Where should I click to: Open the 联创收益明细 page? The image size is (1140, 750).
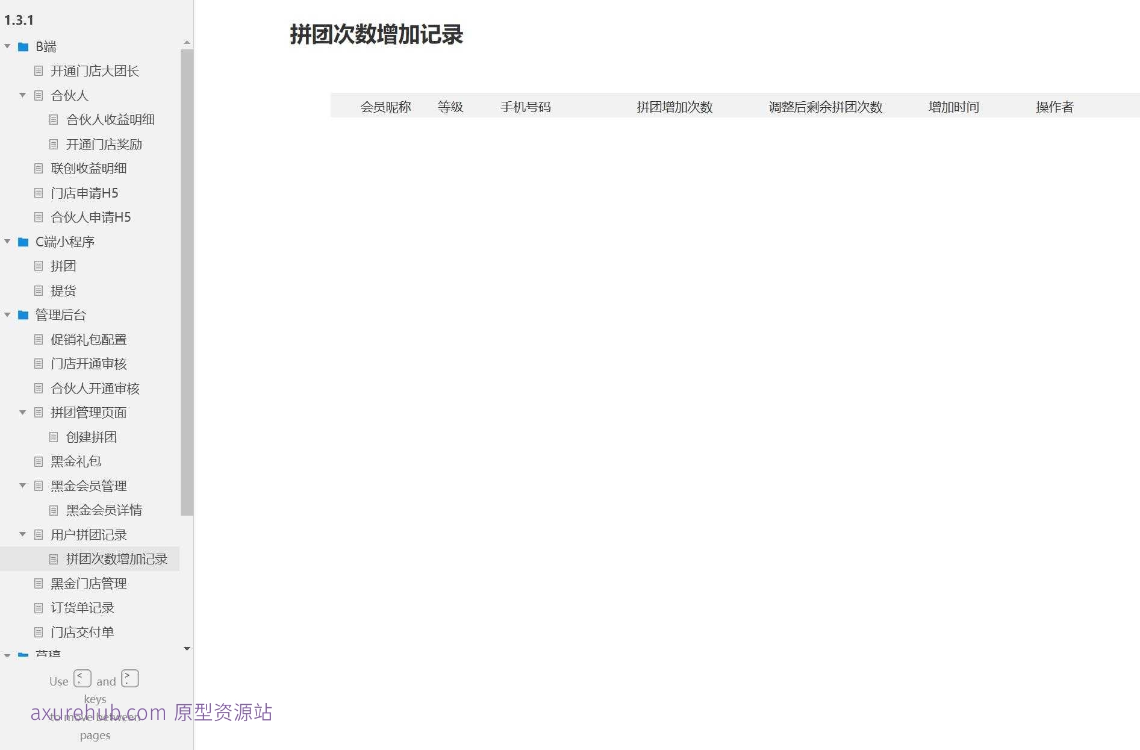click(x=89, y=168)
